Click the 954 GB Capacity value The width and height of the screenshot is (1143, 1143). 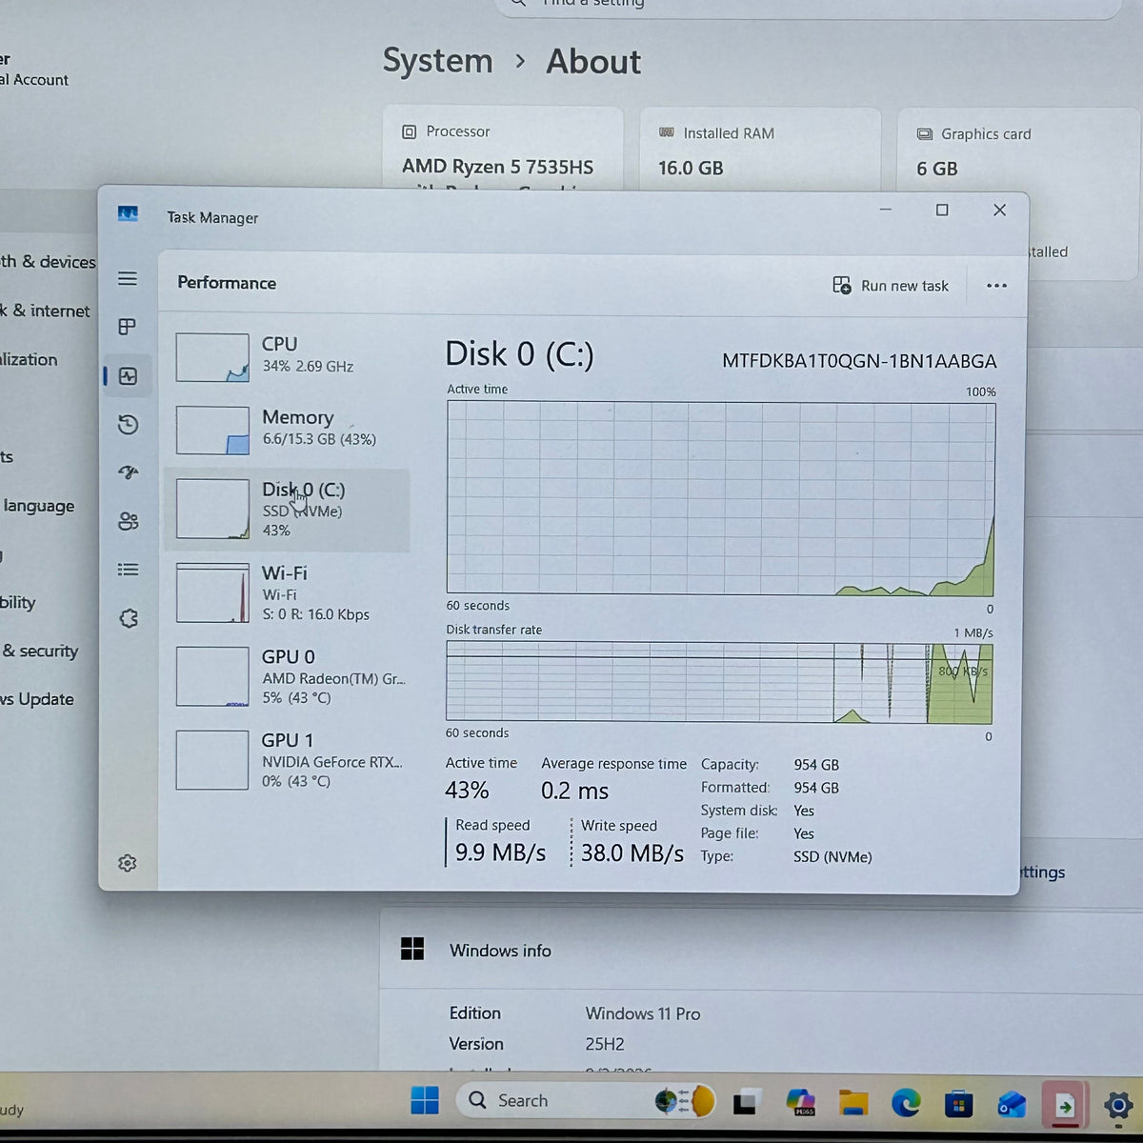(816, 765)
